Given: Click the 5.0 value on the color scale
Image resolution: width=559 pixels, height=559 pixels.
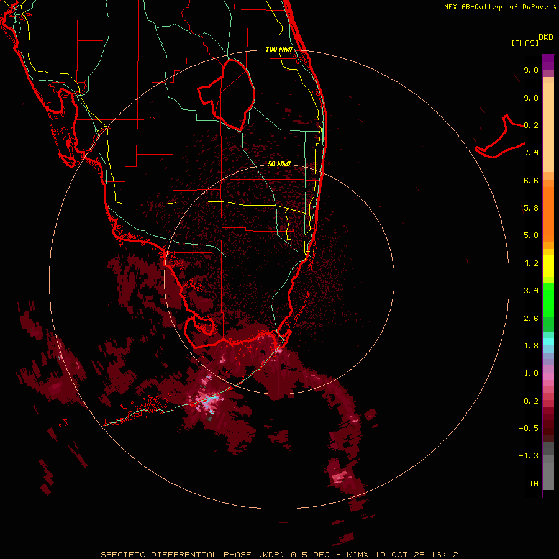Looking at the screenshot, I should pyautogui.click(x=531, y=235).
